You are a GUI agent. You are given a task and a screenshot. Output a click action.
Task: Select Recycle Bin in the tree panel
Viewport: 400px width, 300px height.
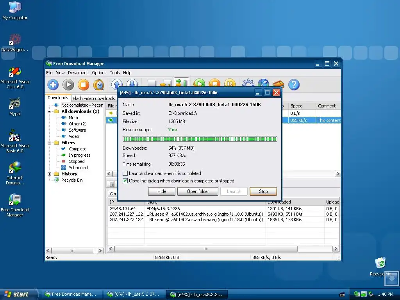click(72, 180)
